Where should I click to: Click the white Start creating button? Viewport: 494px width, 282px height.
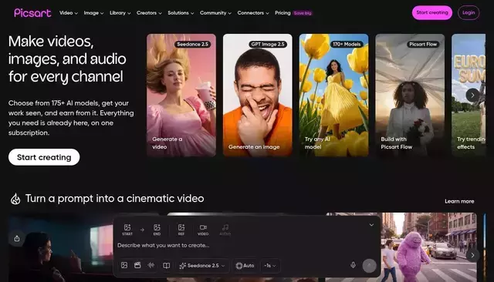[44, 157]
